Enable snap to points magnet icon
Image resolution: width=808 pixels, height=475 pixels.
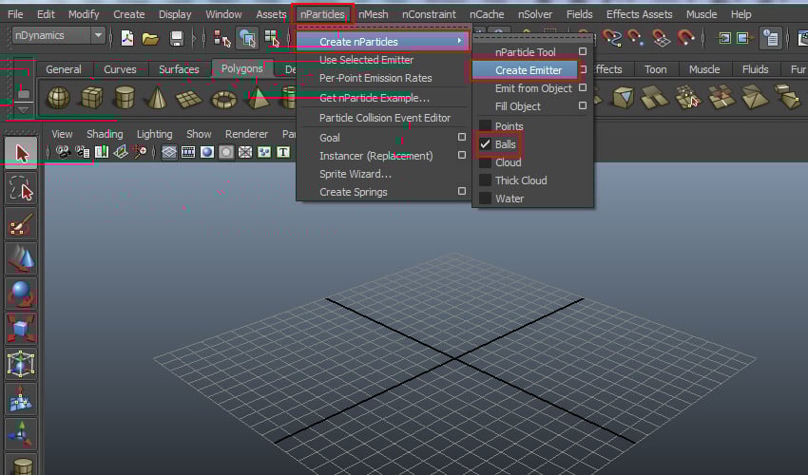(635, 38)
